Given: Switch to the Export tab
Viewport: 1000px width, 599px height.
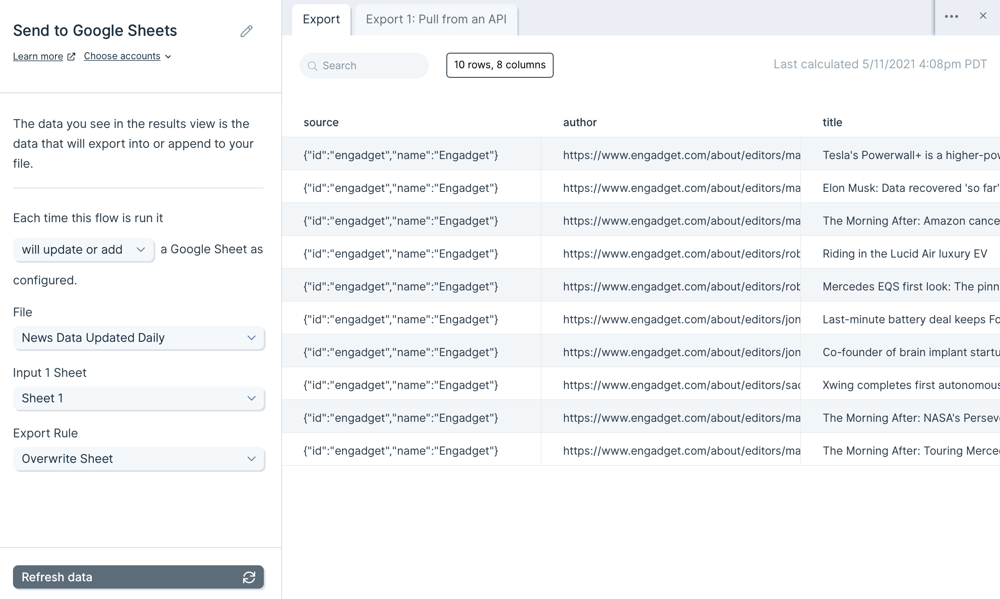Looking at the screenshot, I should pyautogui.click(x=321, y=19).
